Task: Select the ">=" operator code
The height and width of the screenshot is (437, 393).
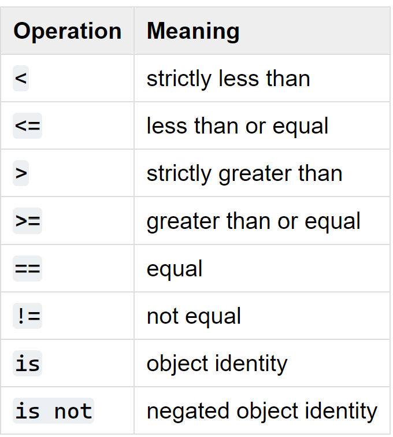Action: [27, 221]
